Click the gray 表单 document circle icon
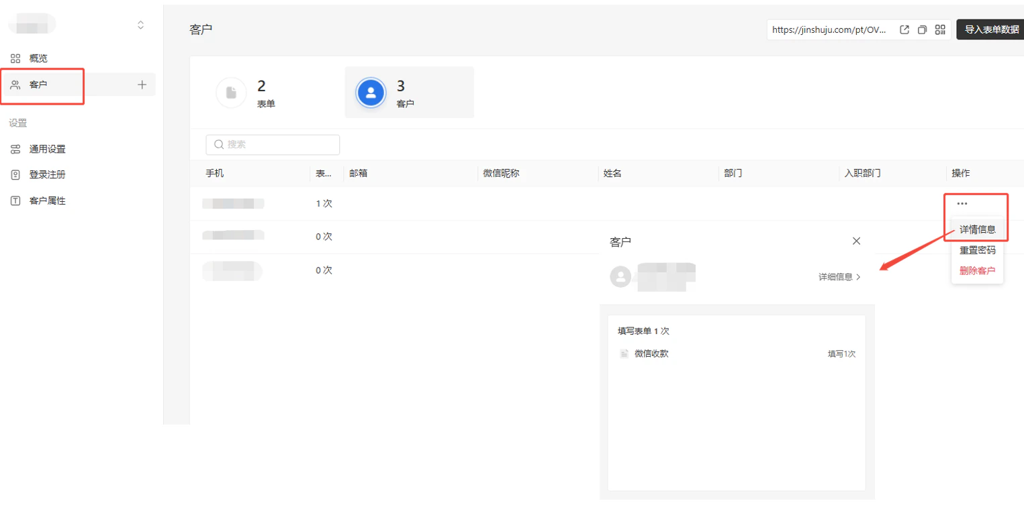The height and width of the screenshot is (505, 1024). point(231,93)
